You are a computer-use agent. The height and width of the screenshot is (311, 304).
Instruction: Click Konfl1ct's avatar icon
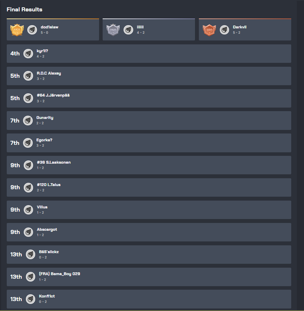[x=31, y=299]
